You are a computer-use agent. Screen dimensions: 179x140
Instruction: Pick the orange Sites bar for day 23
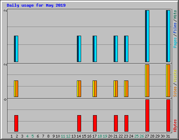coord(127,89)
